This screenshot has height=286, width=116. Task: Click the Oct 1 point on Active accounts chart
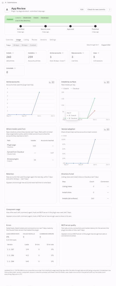39,92
